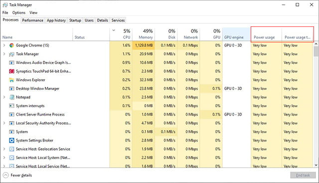
Task: Switch to the Performance tab
Action: (x=33, y=20)
